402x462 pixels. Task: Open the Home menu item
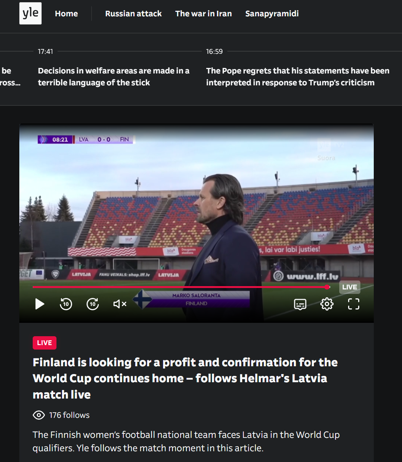(67, 14)
